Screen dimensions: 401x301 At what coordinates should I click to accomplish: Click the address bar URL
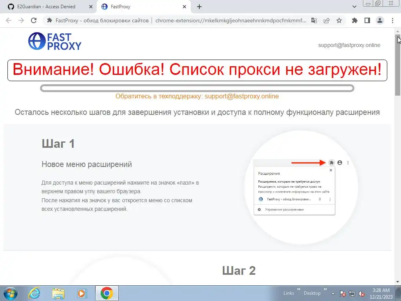pyautogui.click(x=230, y=20)
